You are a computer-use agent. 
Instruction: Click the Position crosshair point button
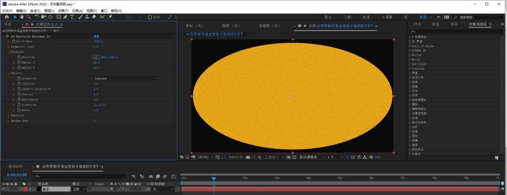[96, 57]
